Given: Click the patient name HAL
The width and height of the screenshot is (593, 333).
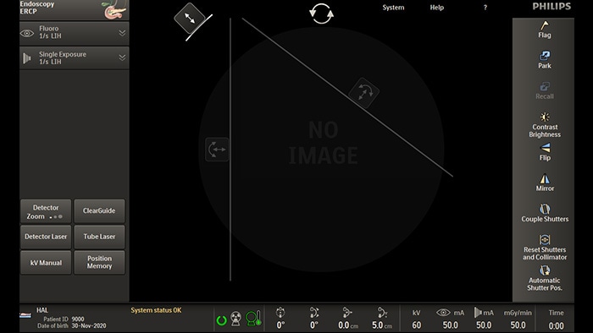Looking at the screenshot, I should pyautogui.click(x=42, y=310).
